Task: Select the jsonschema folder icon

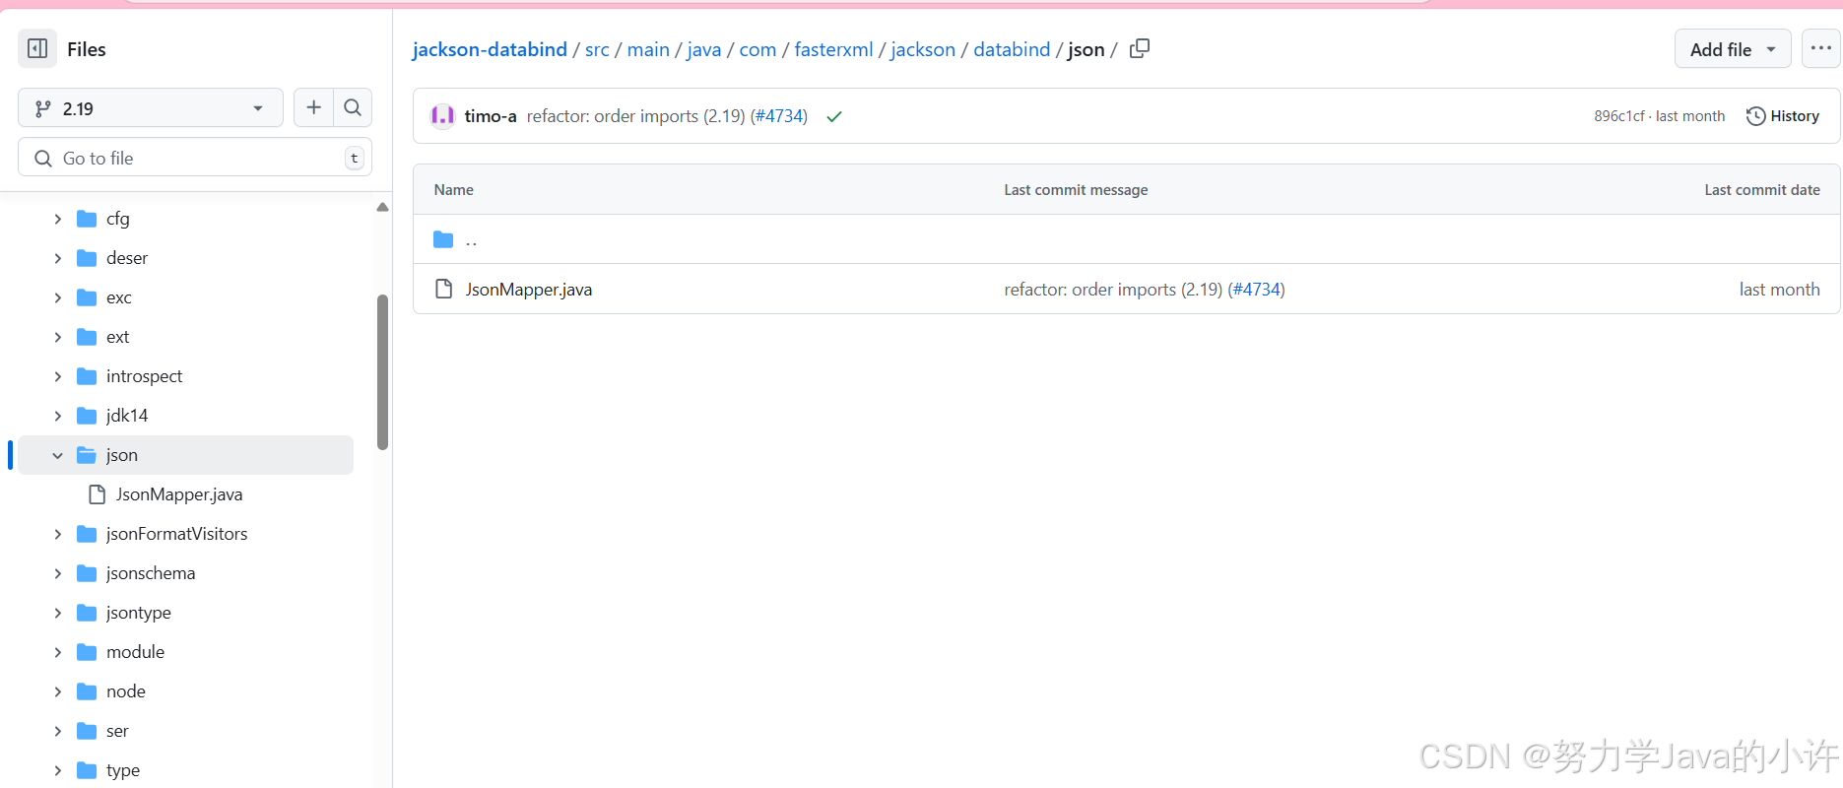Action: click(x=87, y=573)
